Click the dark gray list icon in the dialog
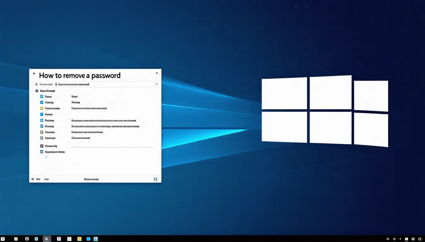This screenshot has width=425, height=242. click(x=42, y=146)
